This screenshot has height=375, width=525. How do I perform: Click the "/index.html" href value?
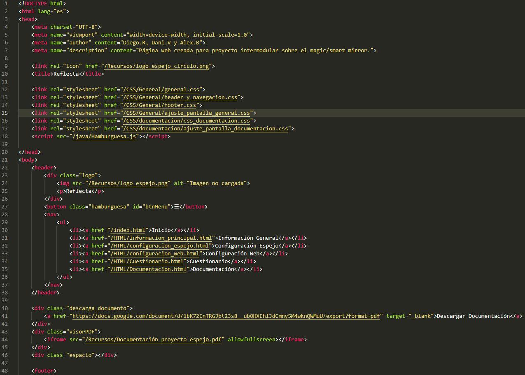(x=128, y=230)
